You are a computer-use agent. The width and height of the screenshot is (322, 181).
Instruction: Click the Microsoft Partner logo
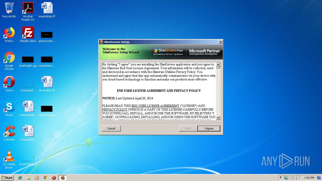click(204, 52)
